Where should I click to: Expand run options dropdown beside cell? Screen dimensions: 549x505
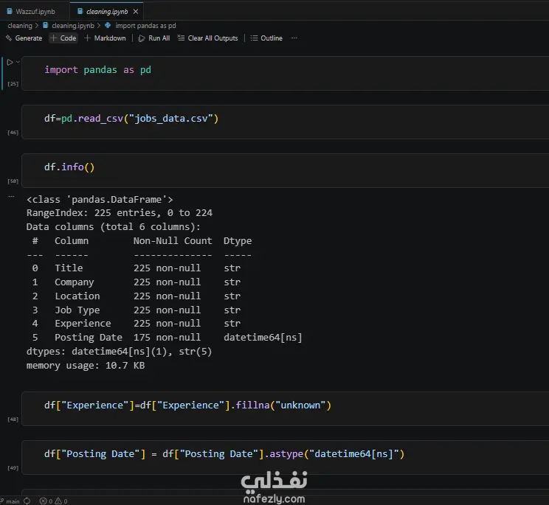point(18,62)
